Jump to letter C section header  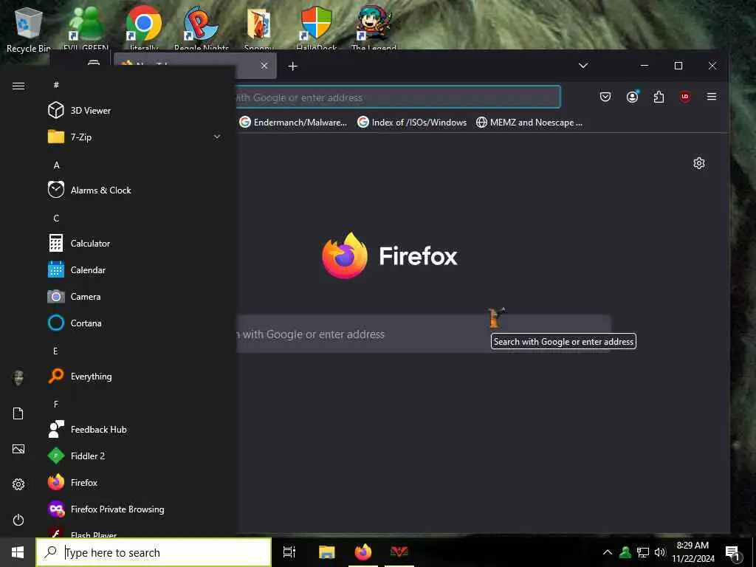click(56, 218)
